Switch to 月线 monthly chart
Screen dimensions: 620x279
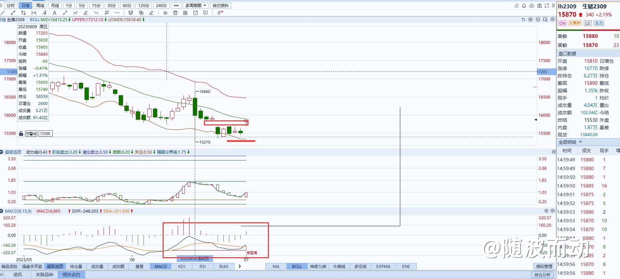tap(55, 6)
